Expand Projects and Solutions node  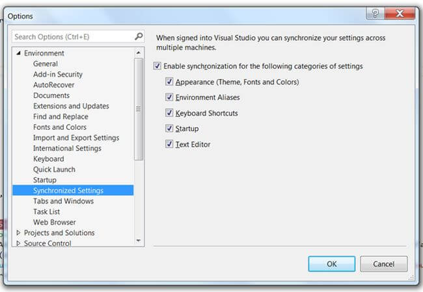18,233
